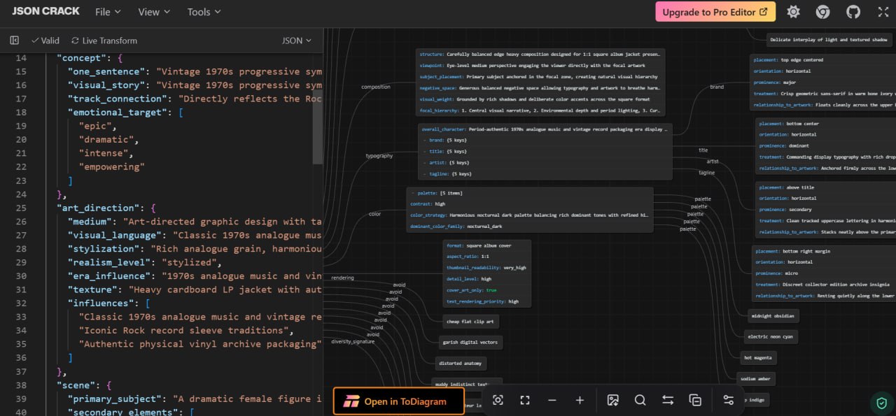Click the prominence: micro row
This screenshot has height=416, width=896.
825,273
